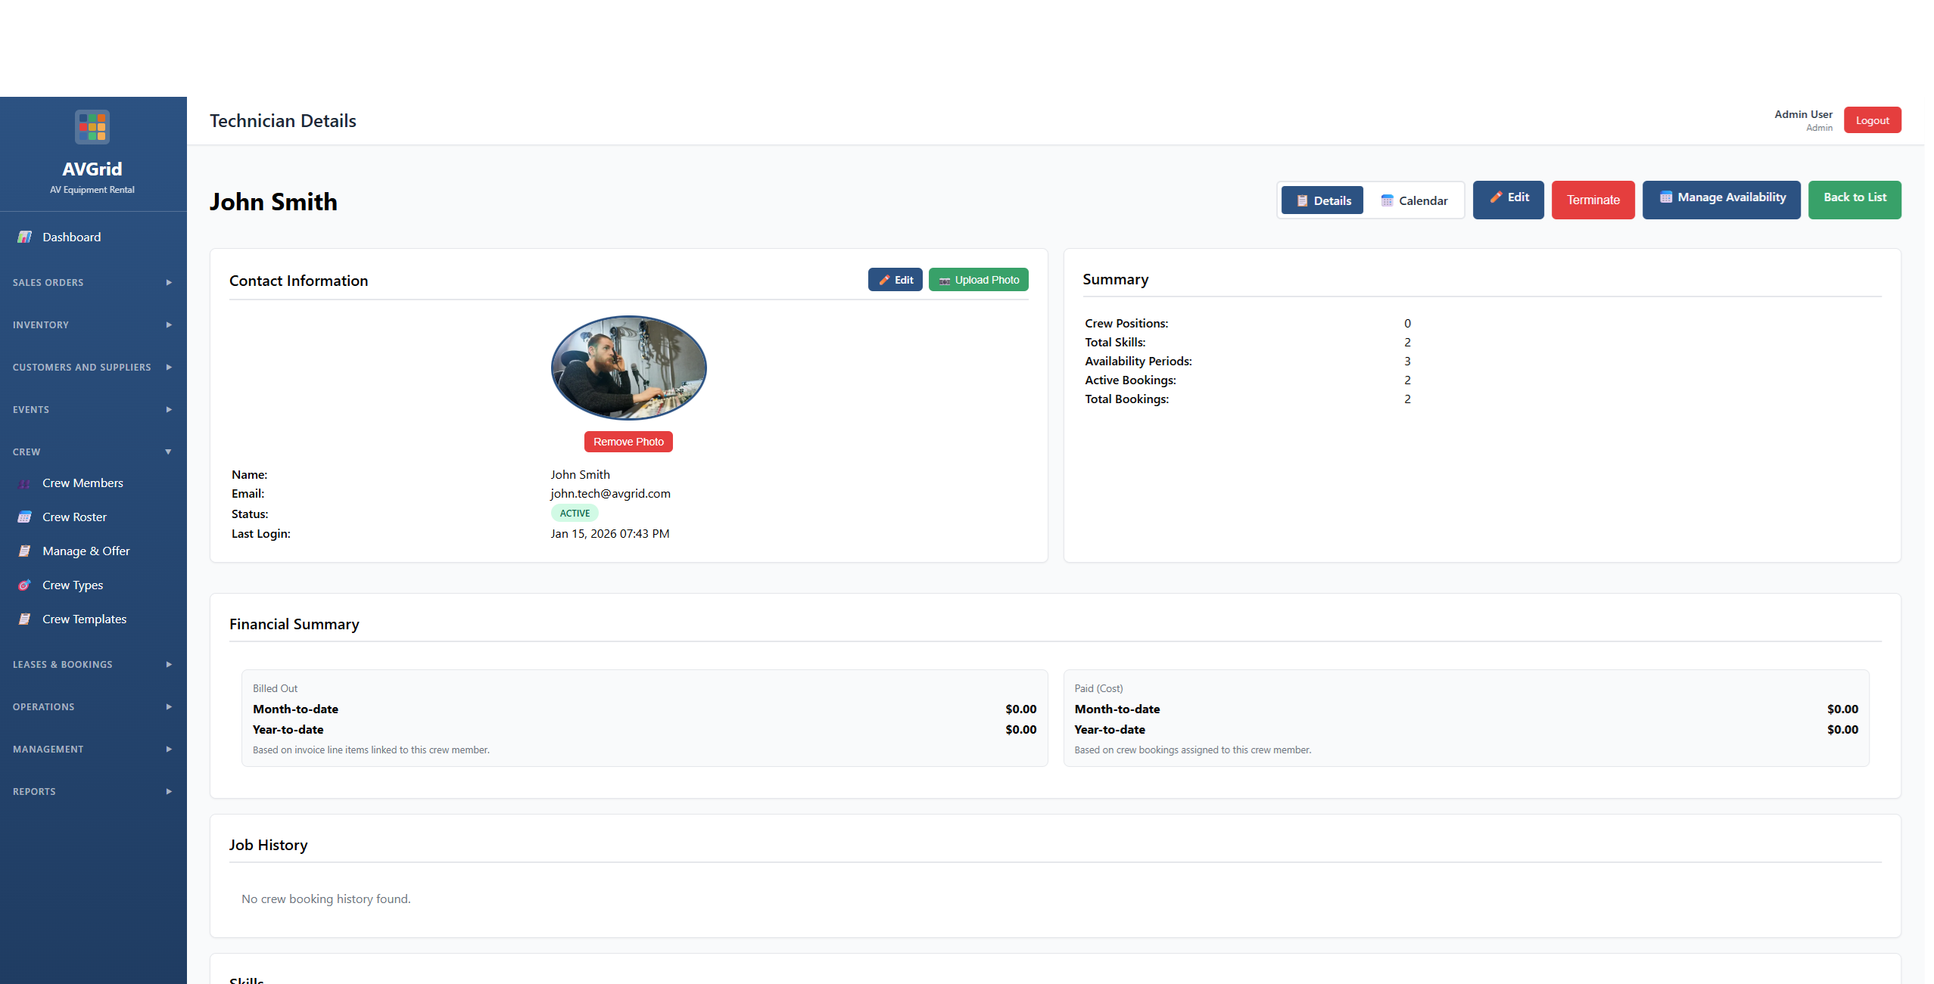
Task: Click John Smith's profile photo
Action: [628, 368]
